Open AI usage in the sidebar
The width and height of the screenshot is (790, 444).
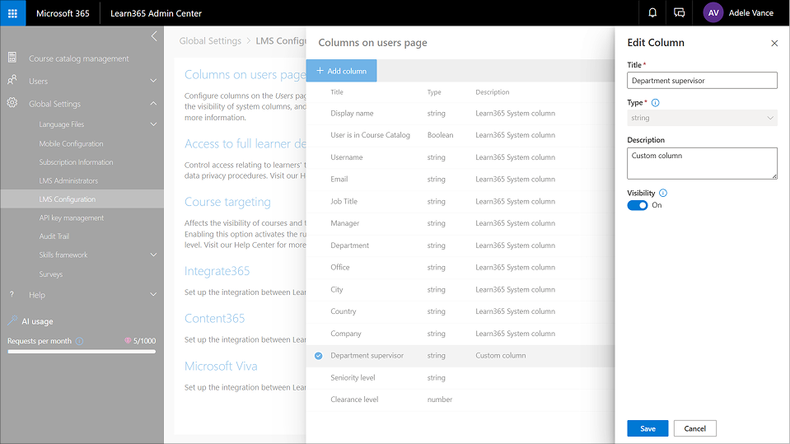pos(37,321)
